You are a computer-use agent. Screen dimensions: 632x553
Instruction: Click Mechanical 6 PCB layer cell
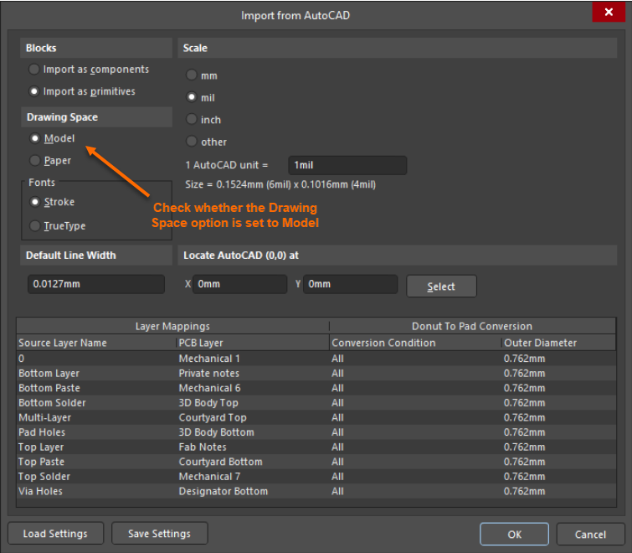253,388
